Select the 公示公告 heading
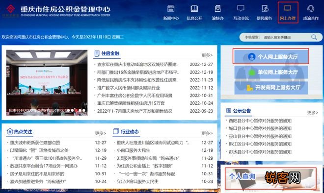This screenshot has width=324, height=193. click(242, 111)
